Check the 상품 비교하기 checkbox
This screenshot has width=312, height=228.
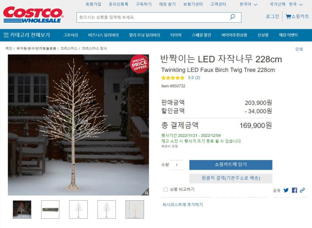coord(165,190)
